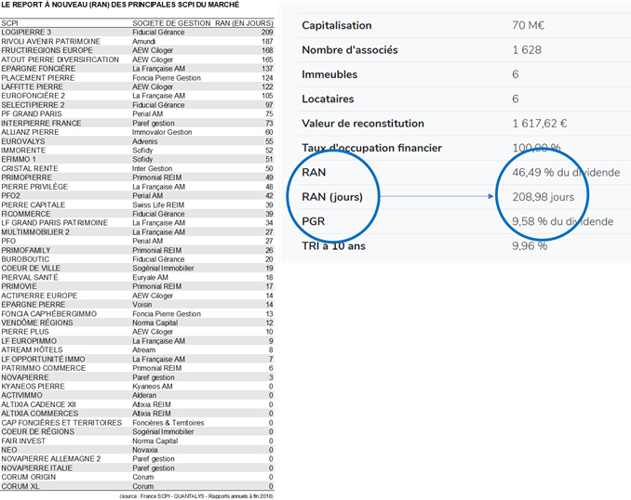Select MULTIMMOBILIER 2 row name
631x500 pixels.
35,232
